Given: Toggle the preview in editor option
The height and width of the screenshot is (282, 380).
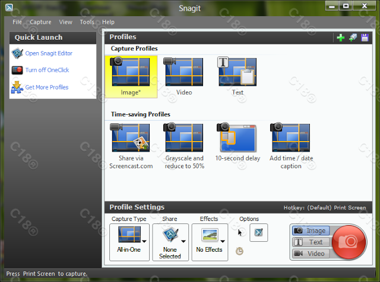Looking at the screenshot, I should pyautogui.click(x=259, y=232).
